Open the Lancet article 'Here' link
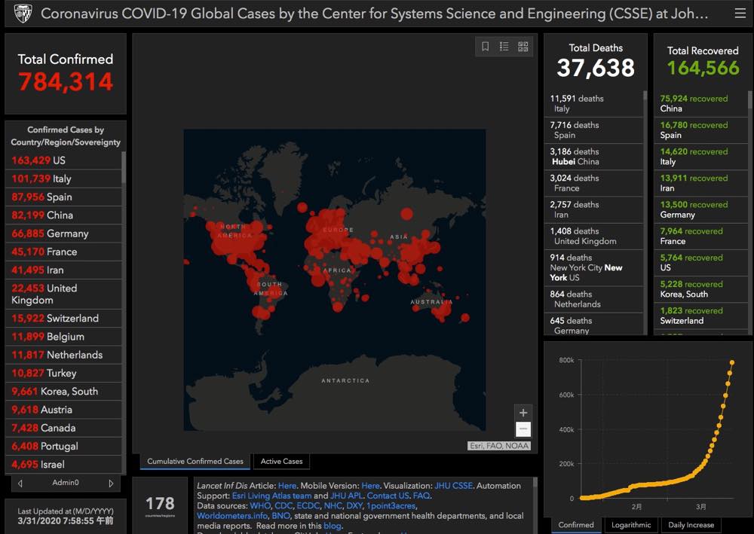The height and width of the screenshot is (534, 754). pos(287,486)
